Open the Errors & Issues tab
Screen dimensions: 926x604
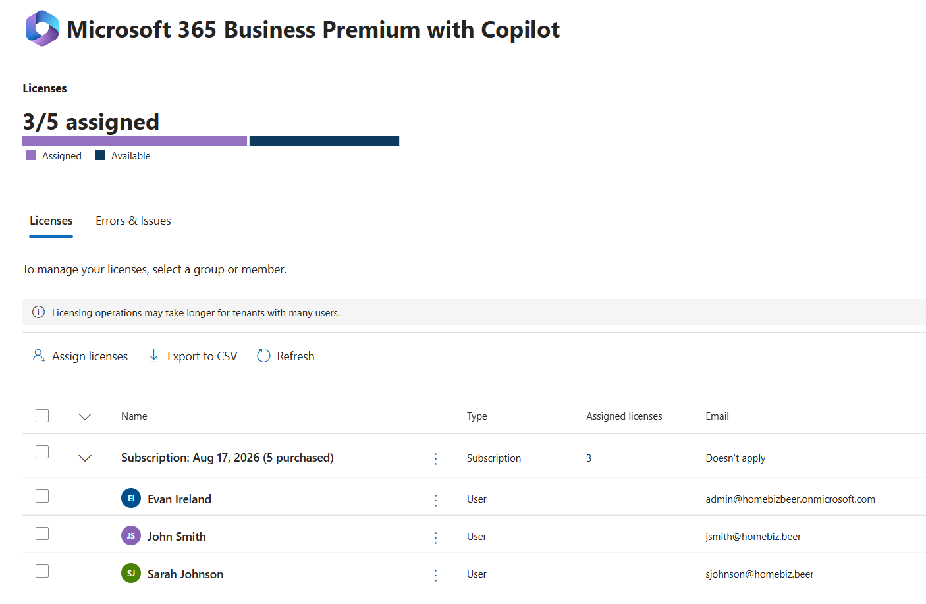tap(133, 221)
